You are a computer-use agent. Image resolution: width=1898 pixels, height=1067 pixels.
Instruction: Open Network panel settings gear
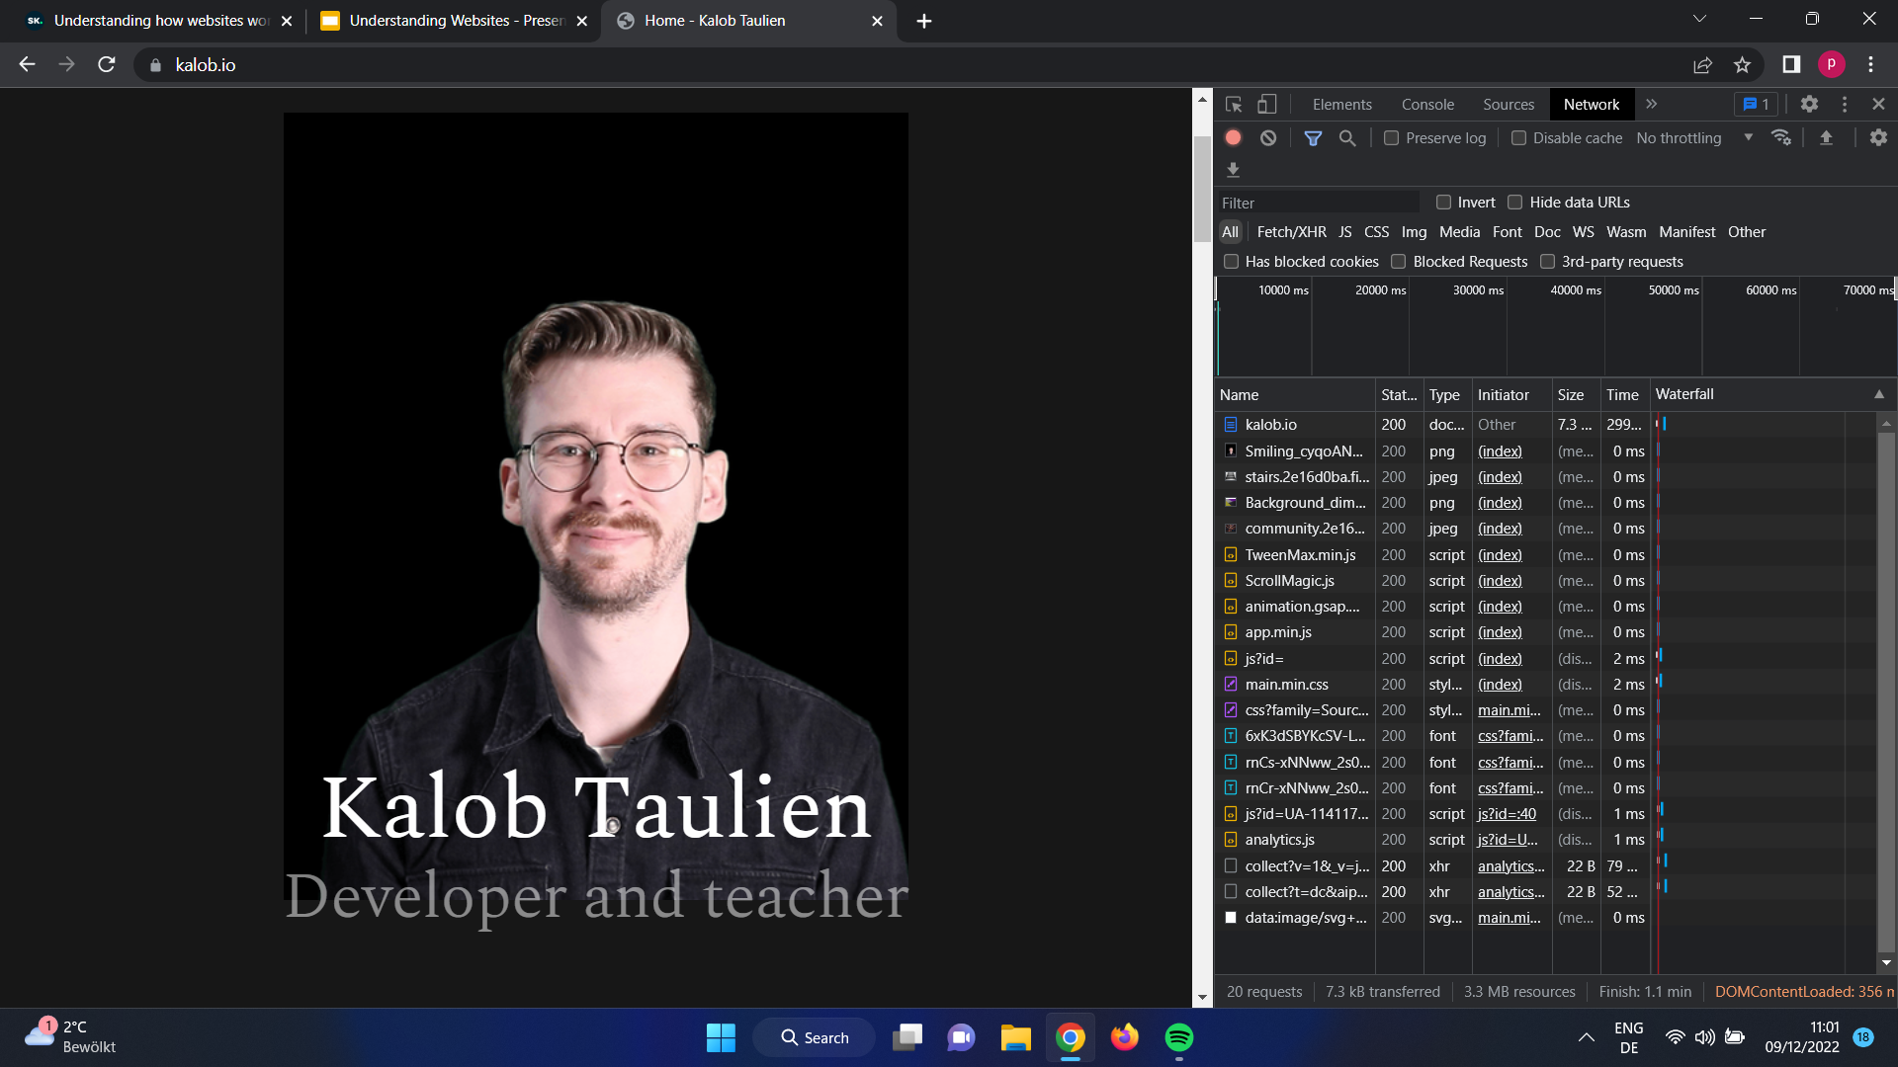1878,138
